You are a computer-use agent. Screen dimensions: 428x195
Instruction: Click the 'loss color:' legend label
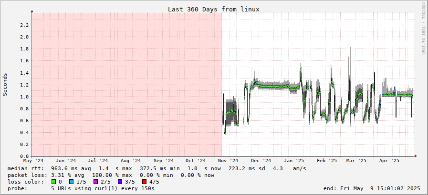point(26,182)
